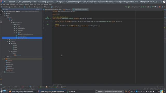166x93 pixels.
Task: Open the Help menu
Action: (x=50, y=5)
